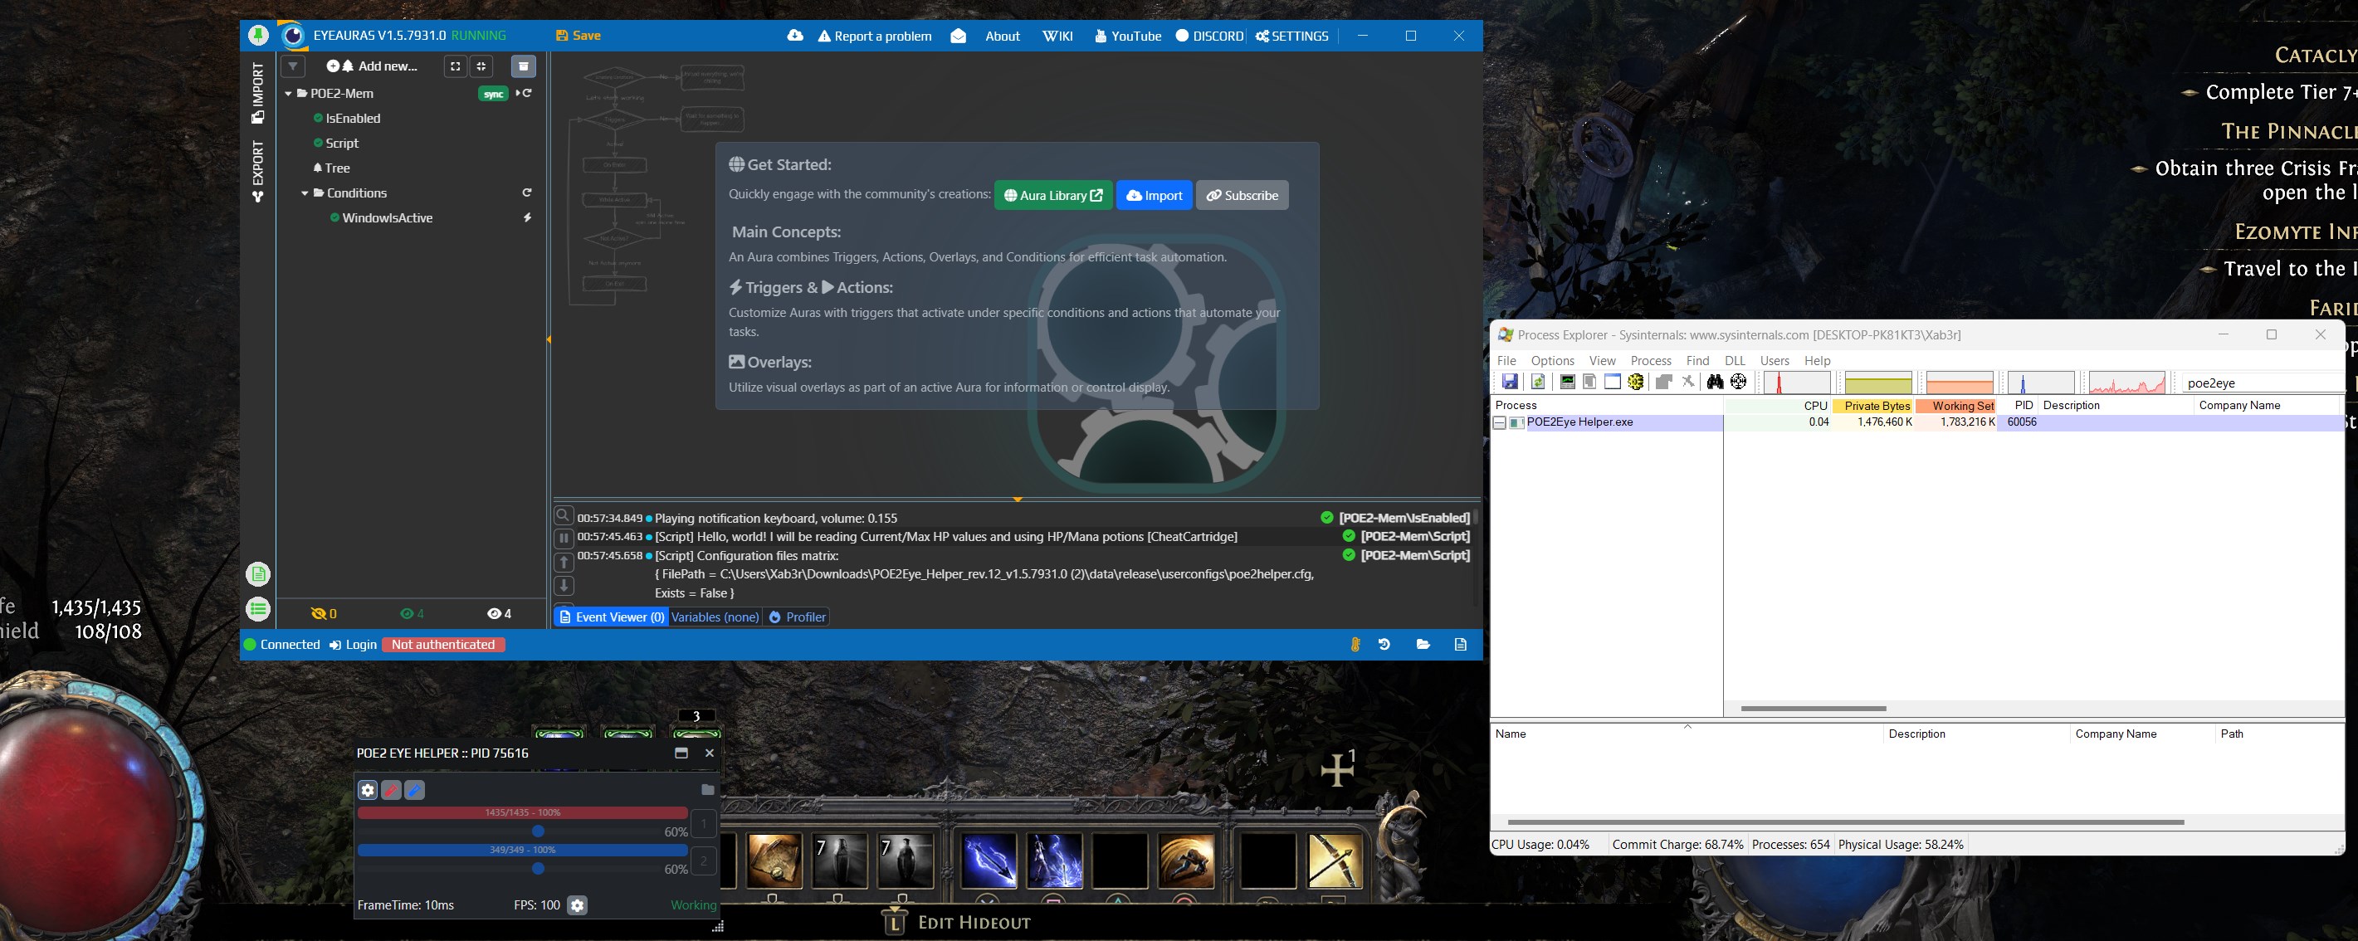Pause the event log with pause icon
Viewport: 2358px width, 941px height.
tap(564, 539)
